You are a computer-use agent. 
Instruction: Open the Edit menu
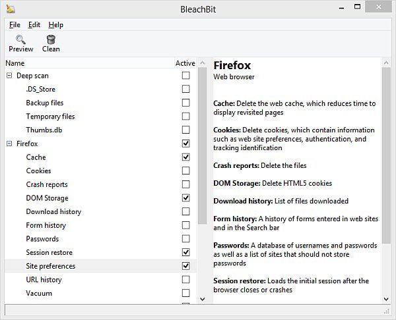[x=34, y=24]
